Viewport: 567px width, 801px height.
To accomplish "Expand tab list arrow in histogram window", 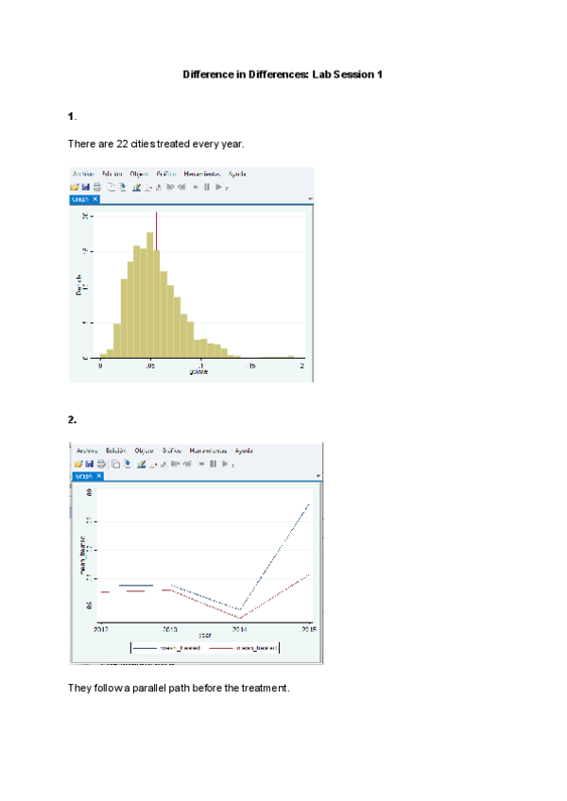I will click(310, 199).
